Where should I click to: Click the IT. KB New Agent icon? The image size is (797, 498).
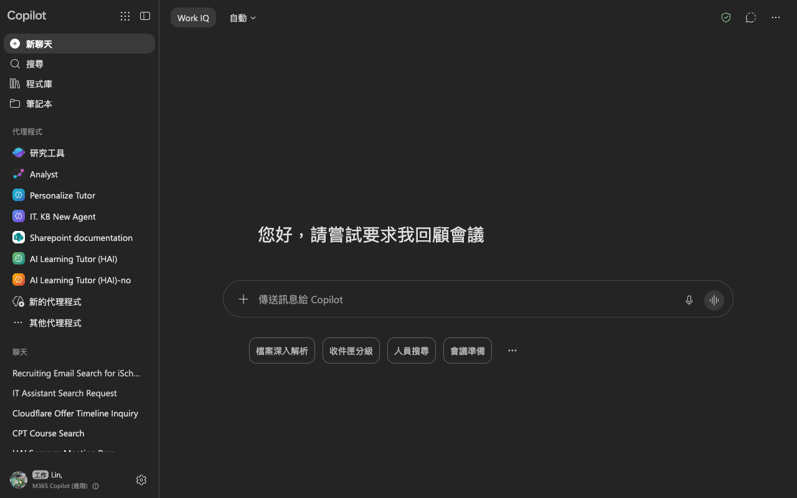pyautogui.click(x=19, y=217)
